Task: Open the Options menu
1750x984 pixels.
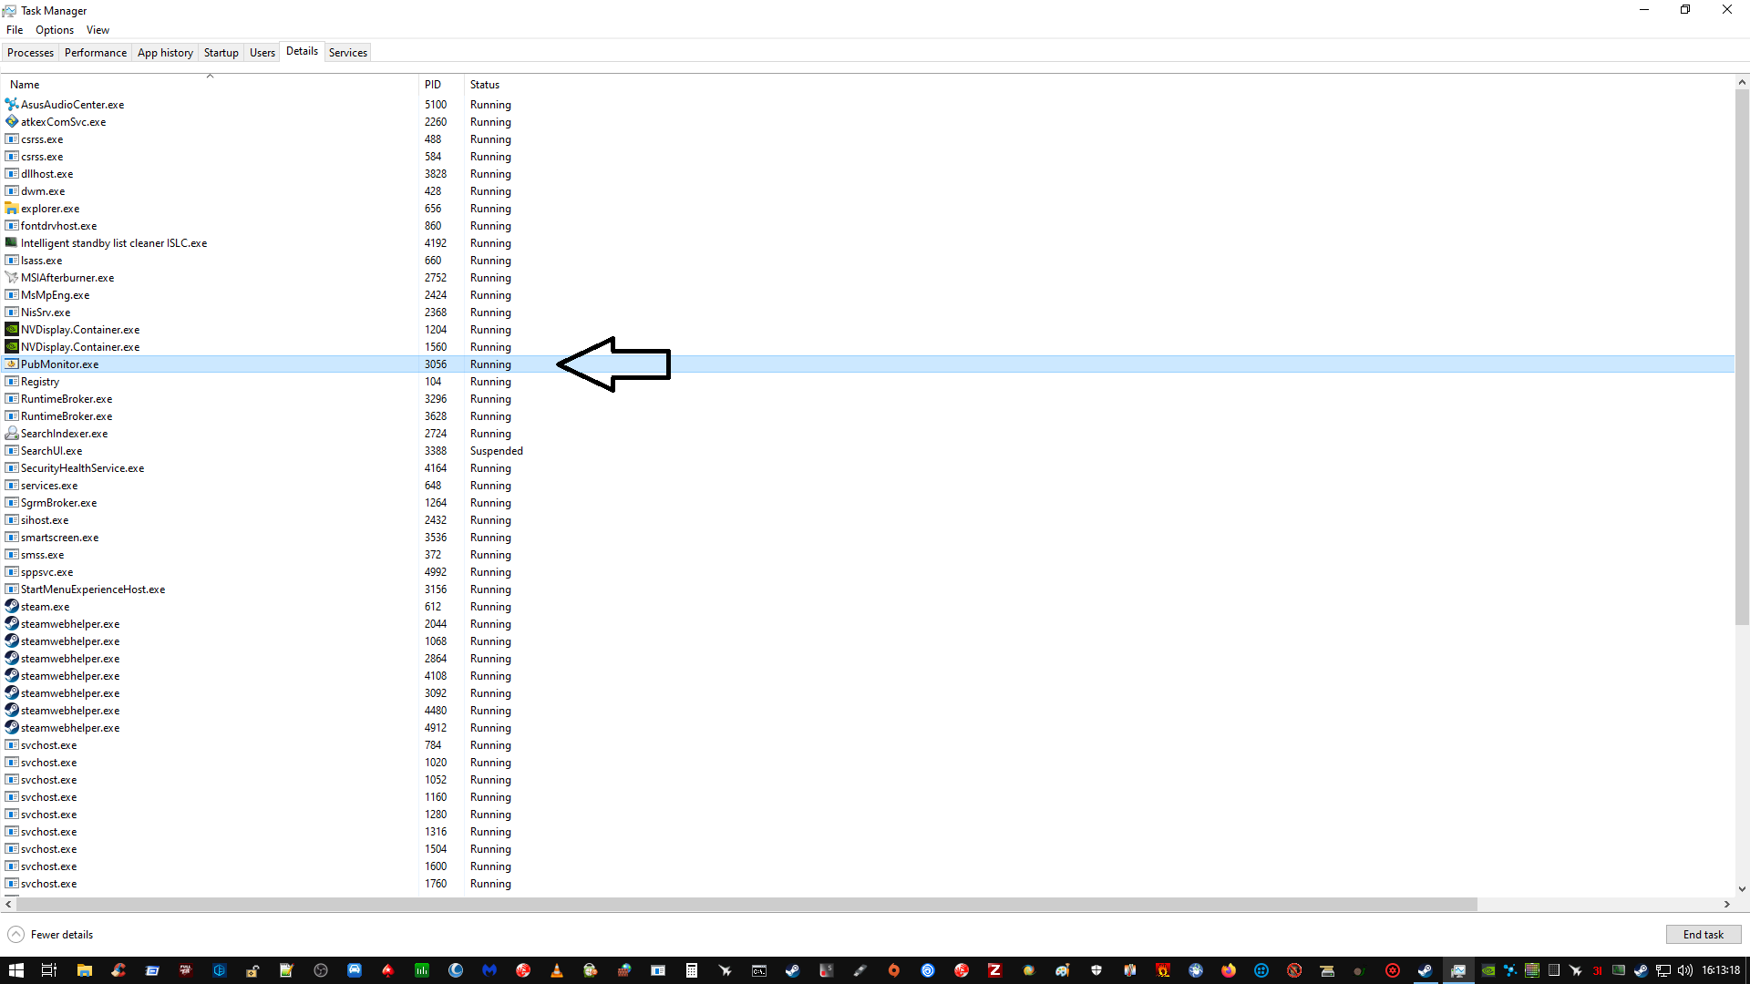Action: [55, 30]
